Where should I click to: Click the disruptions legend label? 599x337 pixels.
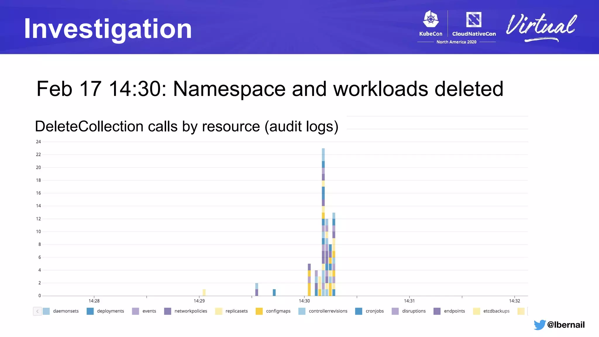[x=414, y=311]
